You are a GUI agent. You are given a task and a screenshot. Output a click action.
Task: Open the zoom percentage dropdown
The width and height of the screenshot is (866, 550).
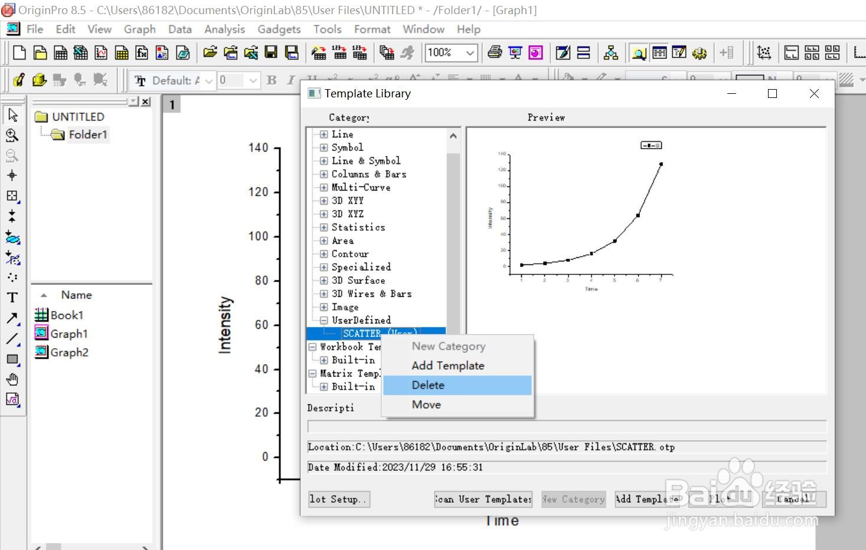point(470,53)
